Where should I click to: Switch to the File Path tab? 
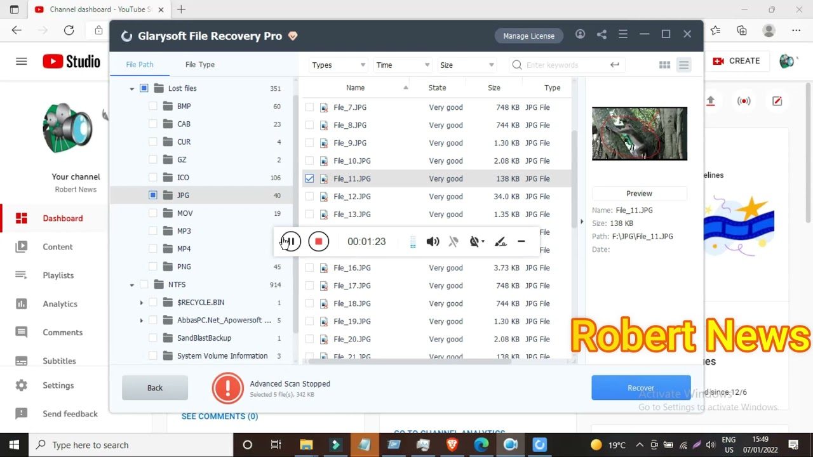139,65
